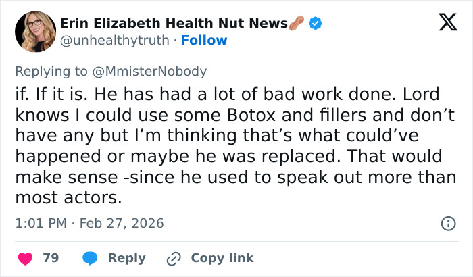Image resolution: width=473 pixels, height=277 pixels.
Task: Click the peanut emoji after the name
Action: click(x=297, y=24)
